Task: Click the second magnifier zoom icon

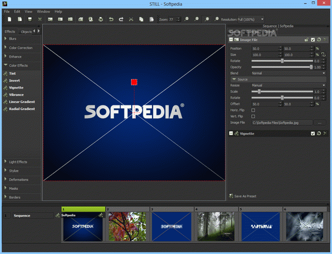Action: (x=196, y=19)
